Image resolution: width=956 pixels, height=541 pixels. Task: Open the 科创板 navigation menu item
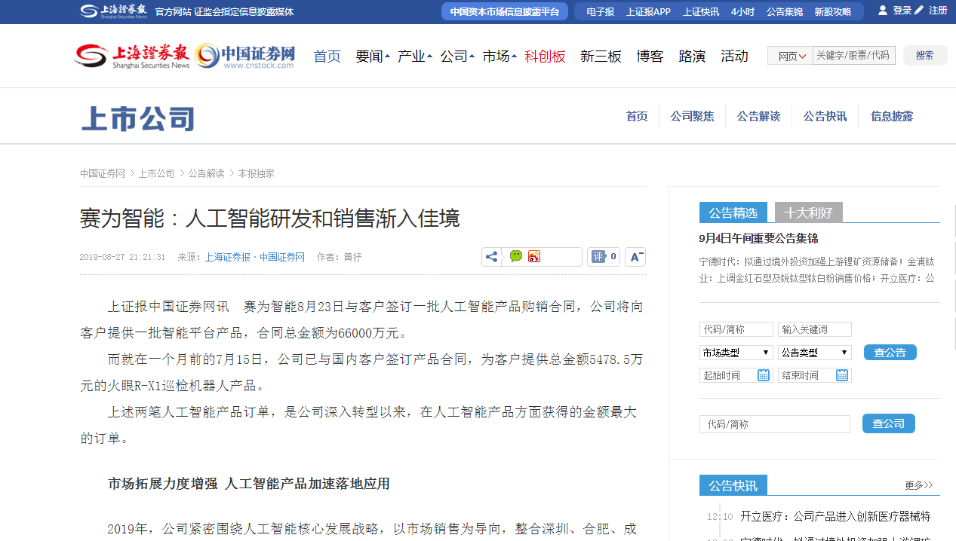[545, 57]
